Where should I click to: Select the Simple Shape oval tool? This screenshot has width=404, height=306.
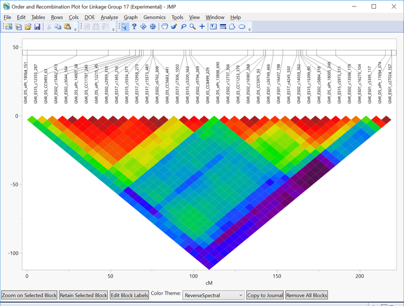tap(242, 26)
